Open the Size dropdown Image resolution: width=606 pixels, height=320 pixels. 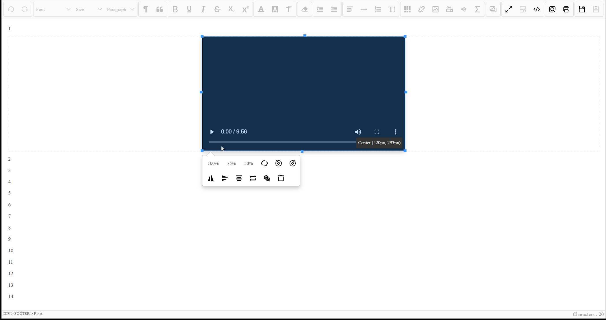tap(88, 9)
